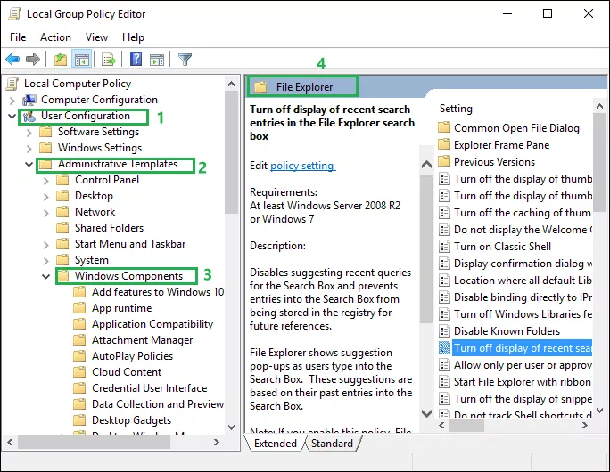Viewport: 610px width, 472px height.
Task: Expand the Control Panel node
Action: coord(46,181)
